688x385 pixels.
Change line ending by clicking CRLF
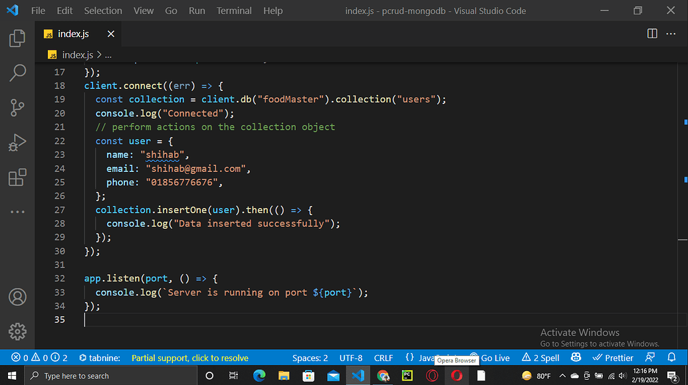[383, 358]
